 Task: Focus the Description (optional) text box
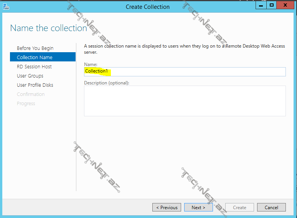pyautogui.click(x=185, y=101)
